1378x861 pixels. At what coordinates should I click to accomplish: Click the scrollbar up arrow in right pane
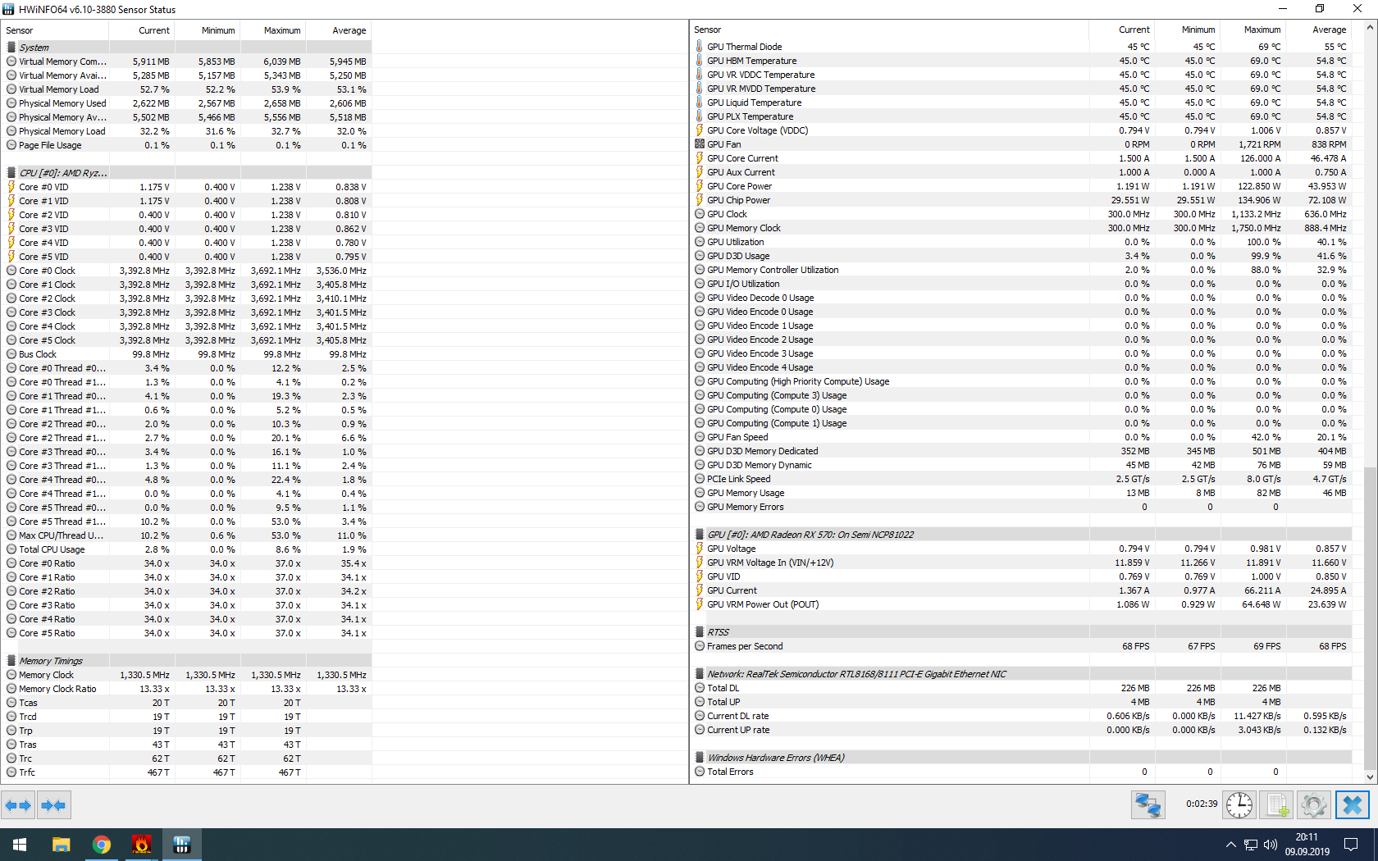1370,28
